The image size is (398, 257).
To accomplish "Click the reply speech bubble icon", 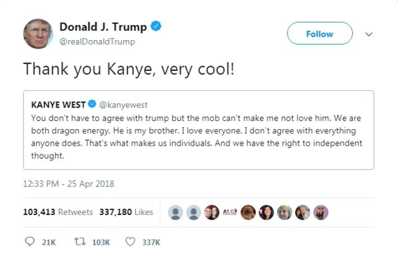I will pyautogui.click(x=30, y=242).
